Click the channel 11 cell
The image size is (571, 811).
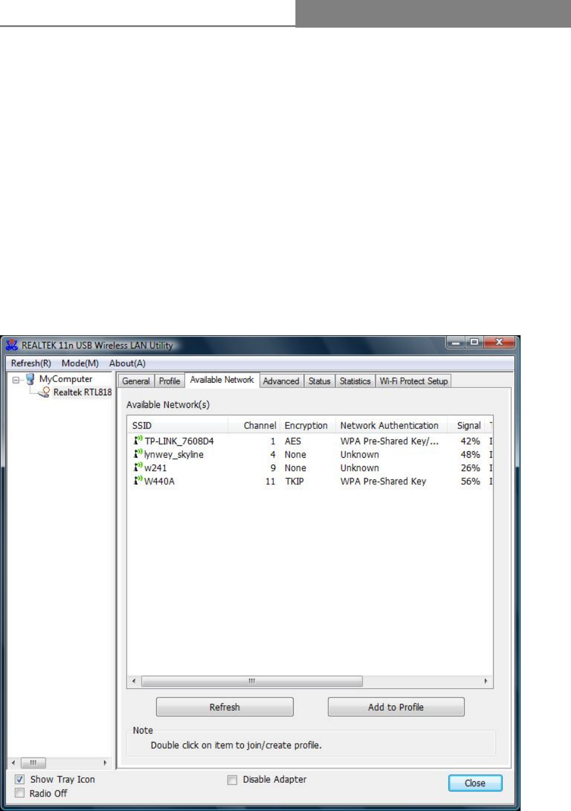point(270,481)
